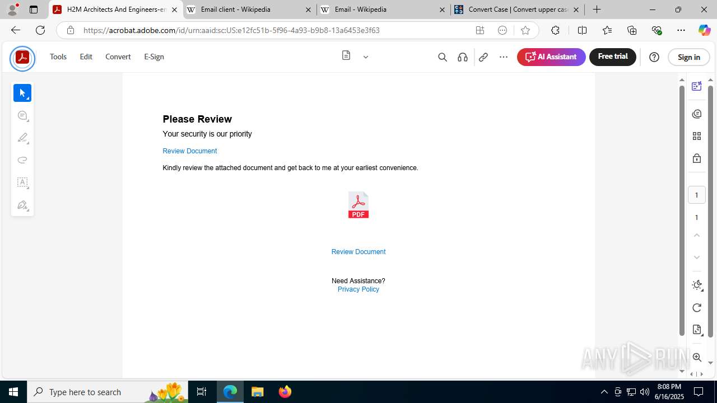Open the tab actions menu button
The image size is (717, 403).
point(34,10)
